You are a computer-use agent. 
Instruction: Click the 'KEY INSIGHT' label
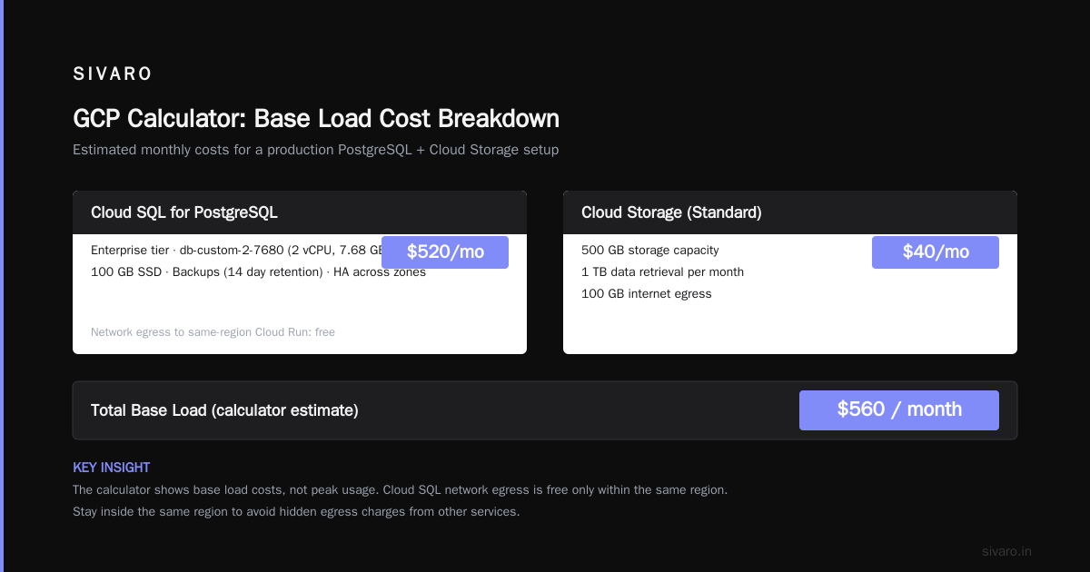tap(111, 468)
